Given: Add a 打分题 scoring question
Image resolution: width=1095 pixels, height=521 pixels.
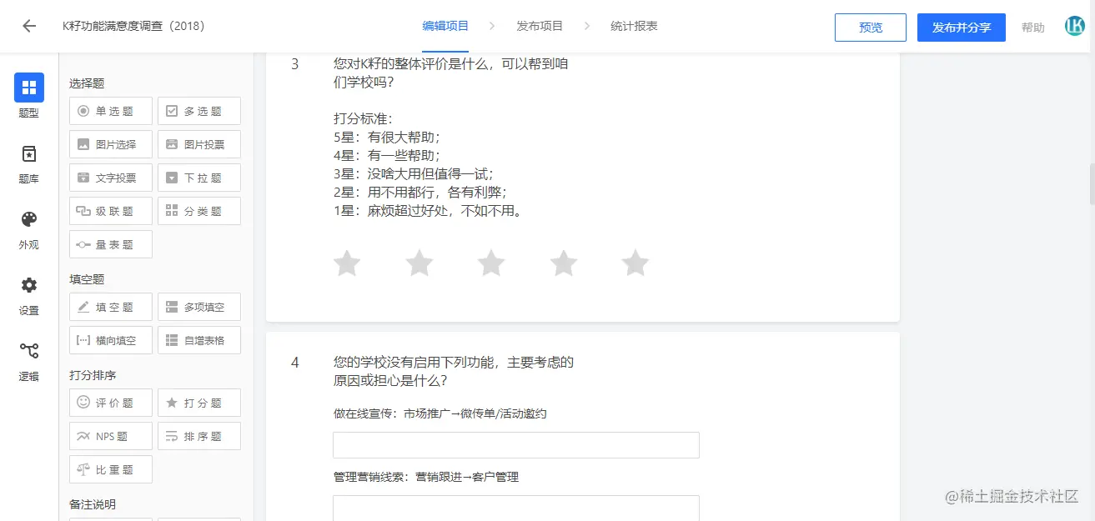Looking at the screenshot, I should click(x=199, y=403).
